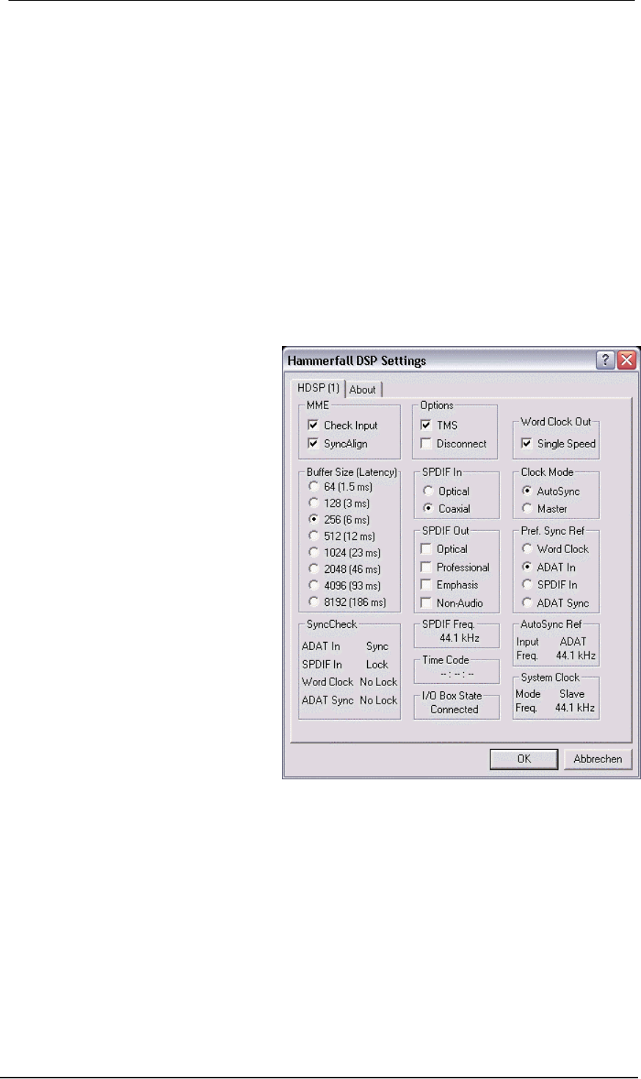Click the System Clock Freq. 44.1 kHz value
This screenshot has height=1079, width=641.
pos(575,708)
